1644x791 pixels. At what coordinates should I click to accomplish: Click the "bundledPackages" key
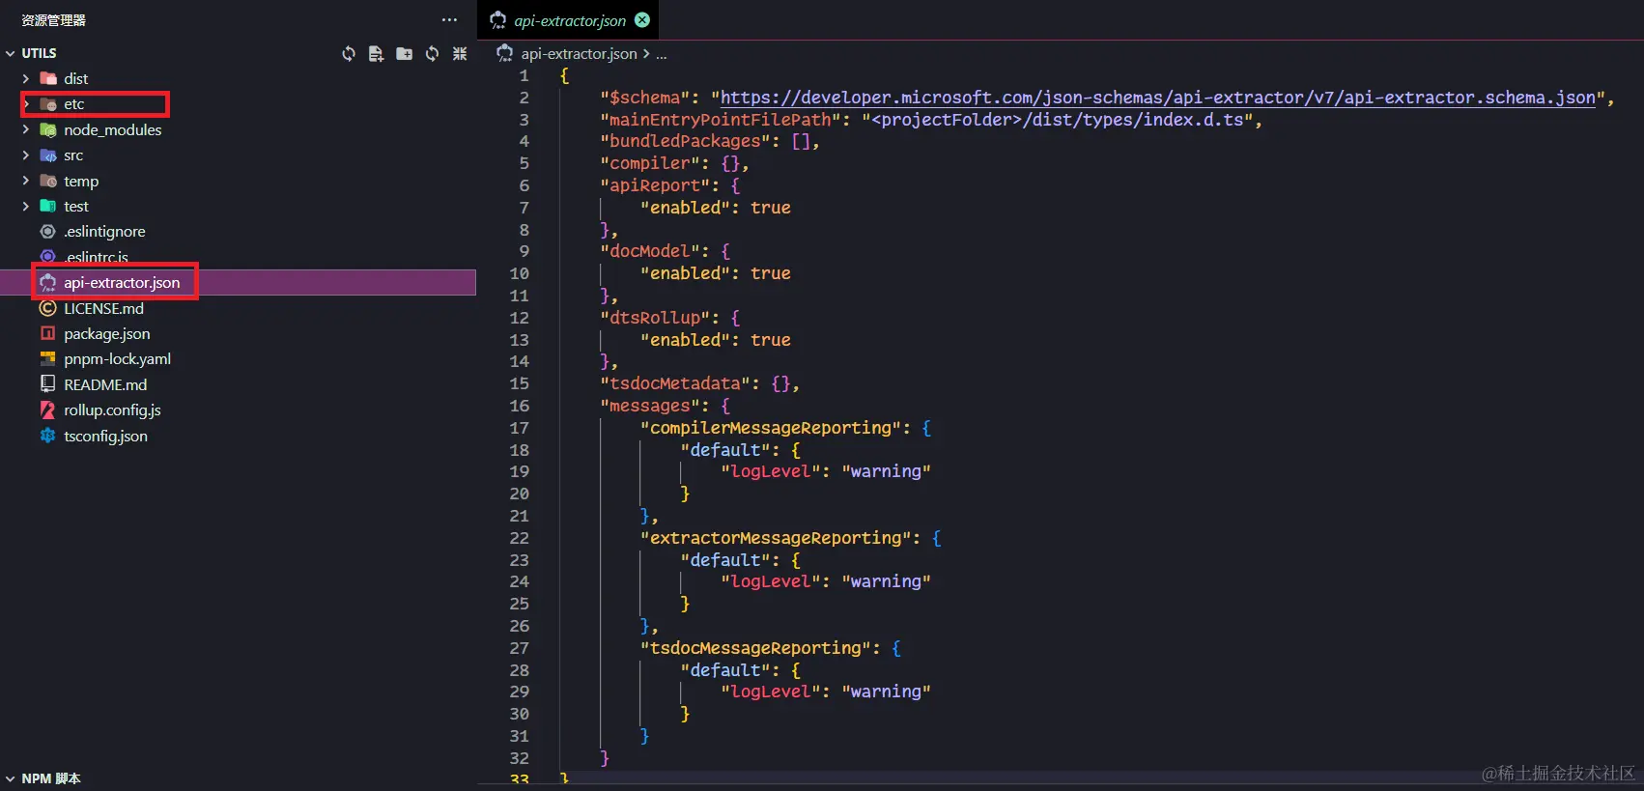coord(685,141)
